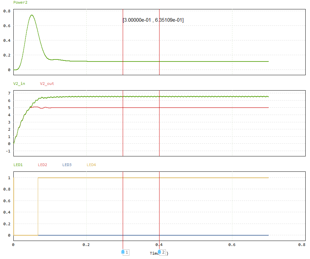
Task: Select the LED3 legend entry
Action: pos(67,165)
